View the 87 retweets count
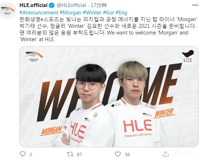The image size is (199, 161). click(79, 155)
